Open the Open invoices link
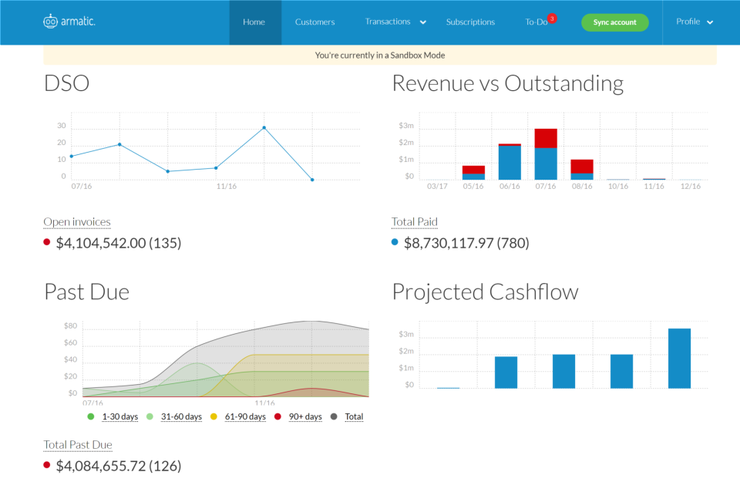The image size is (740, 482). pos(77,222)
